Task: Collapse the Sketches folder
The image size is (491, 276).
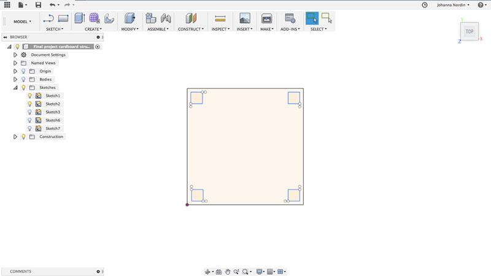Action: [15, 88]
